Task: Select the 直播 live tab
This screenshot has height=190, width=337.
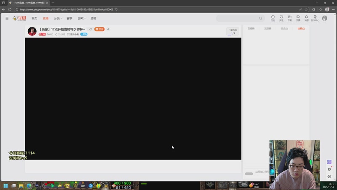Action: pyautogui.click(x=45, y=18)
